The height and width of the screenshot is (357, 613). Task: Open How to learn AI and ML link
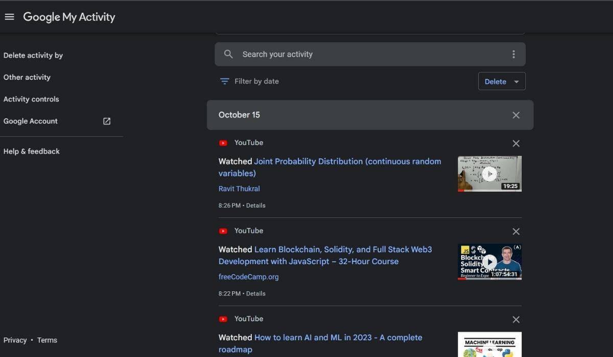[320, 343]
